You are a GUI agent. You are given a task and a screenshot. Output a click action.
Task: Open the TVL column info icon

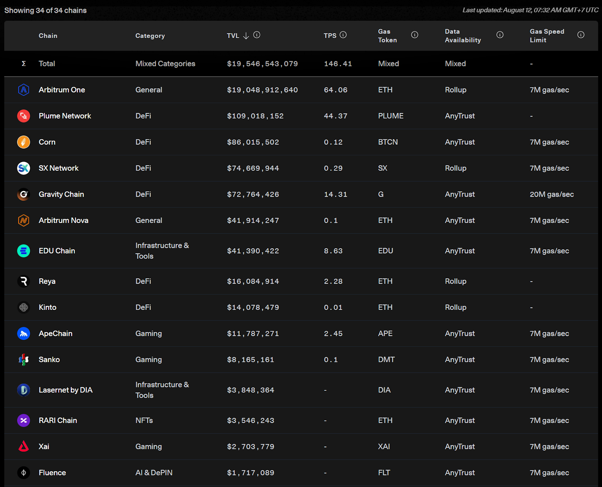tap(257, 35)
